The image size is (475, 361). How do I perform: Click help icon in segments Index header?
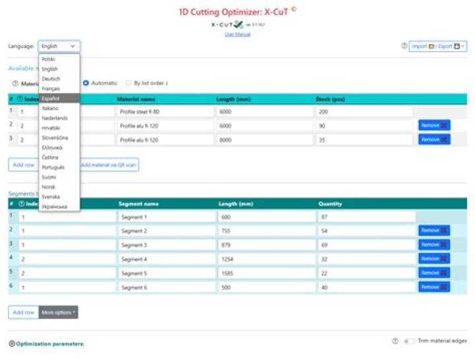22,204
